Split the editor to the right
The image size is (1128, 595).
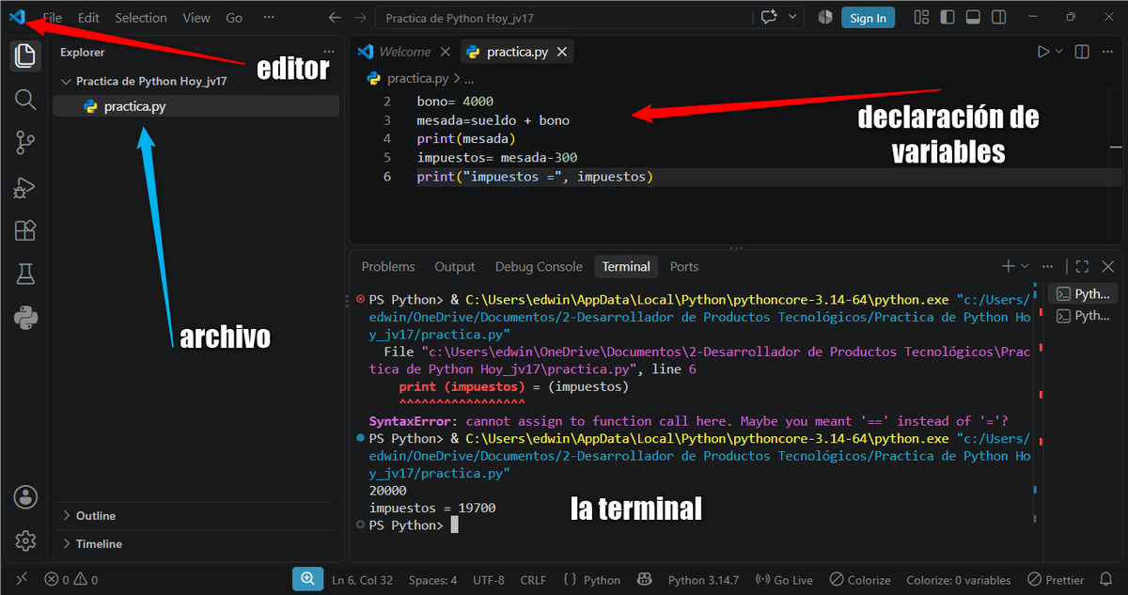click(x=1082, y=52)
